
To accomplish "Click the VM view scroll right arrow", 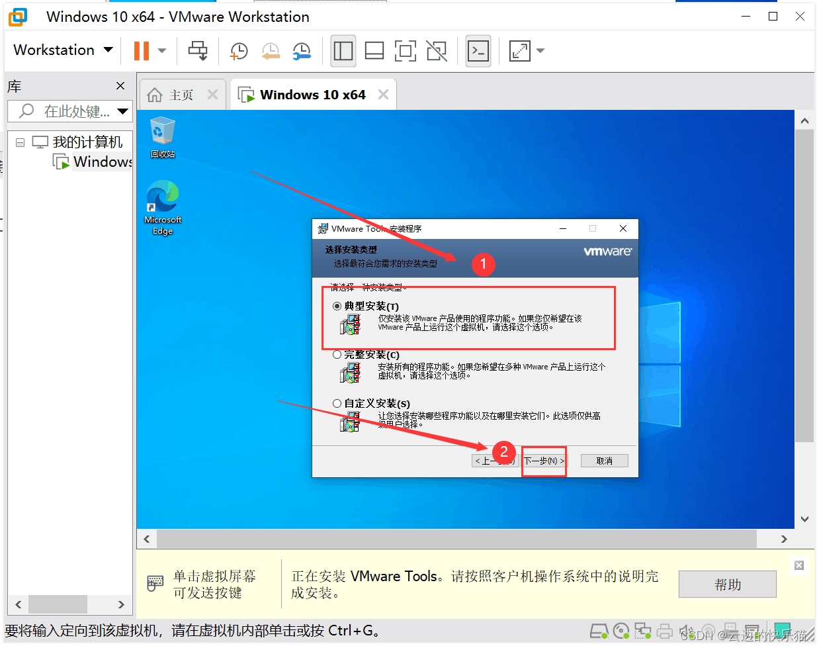I will coord(784,539).
